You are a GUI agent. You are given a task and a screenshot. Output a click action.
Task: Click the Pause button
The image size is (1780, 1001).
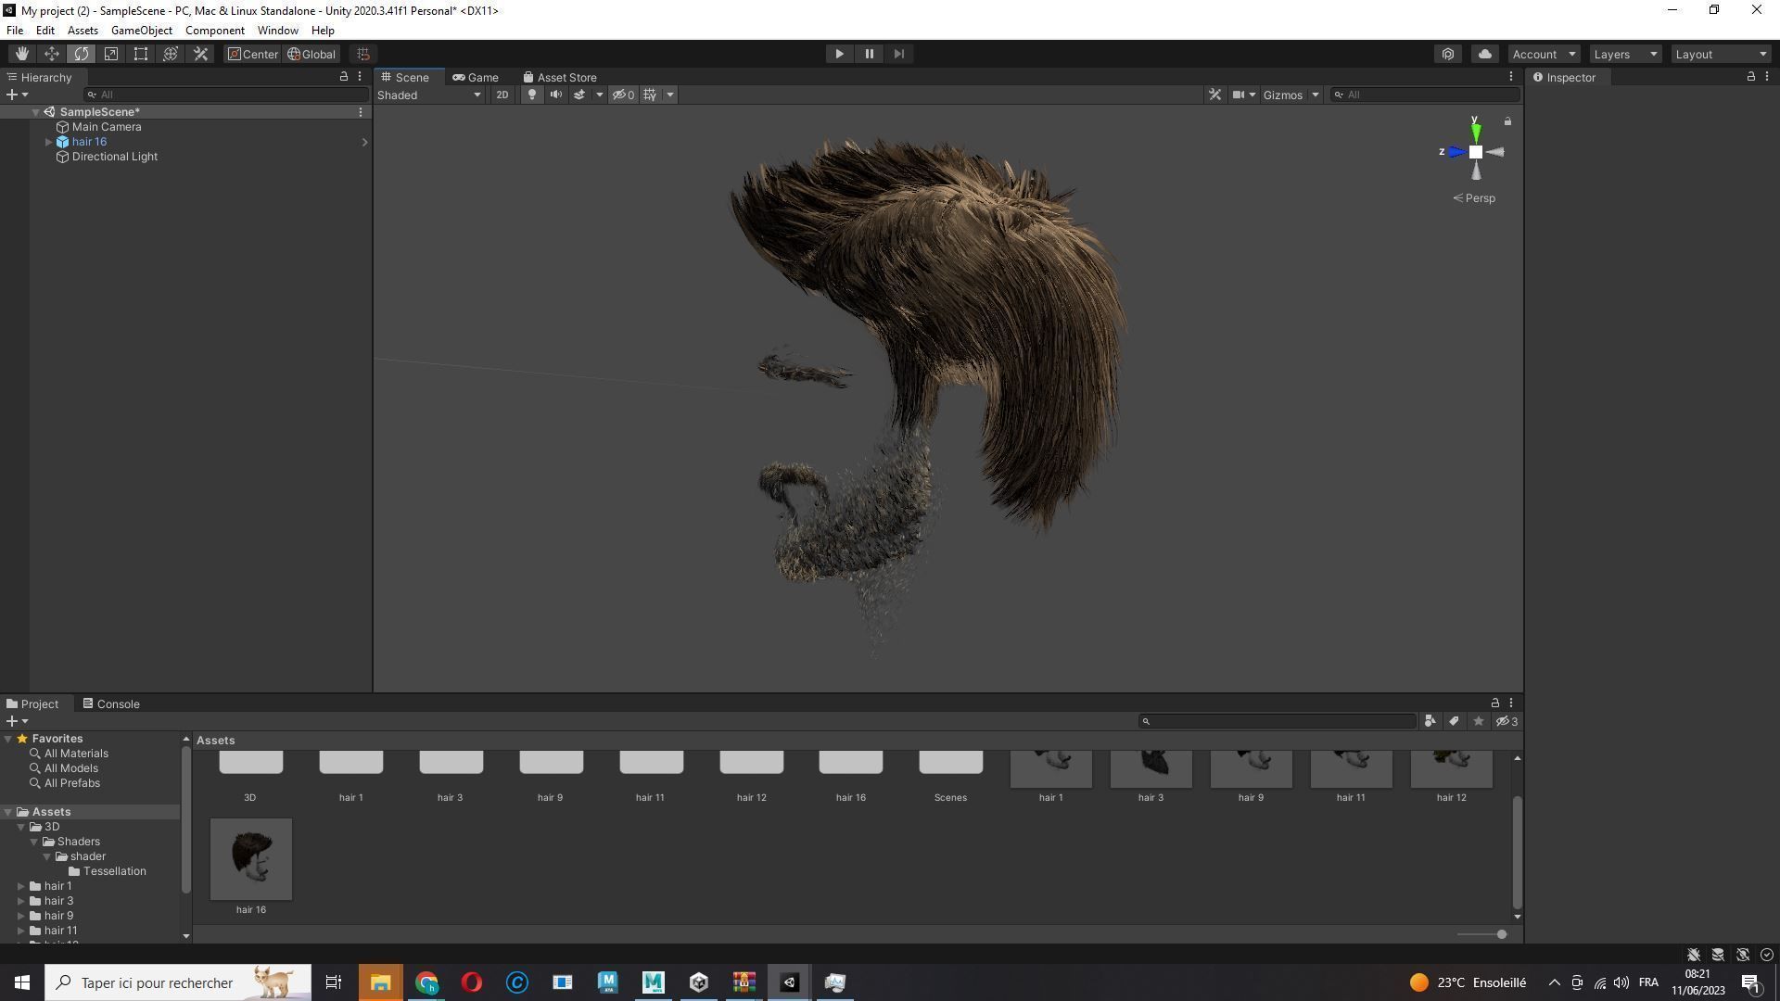(869, 54)
